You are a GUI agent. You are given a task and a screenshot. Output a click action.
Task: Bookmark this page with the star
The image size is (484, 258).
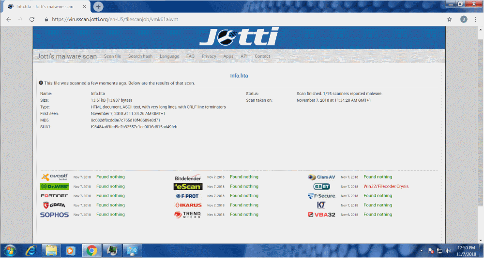pyautogui.click(x=450, y=19)
